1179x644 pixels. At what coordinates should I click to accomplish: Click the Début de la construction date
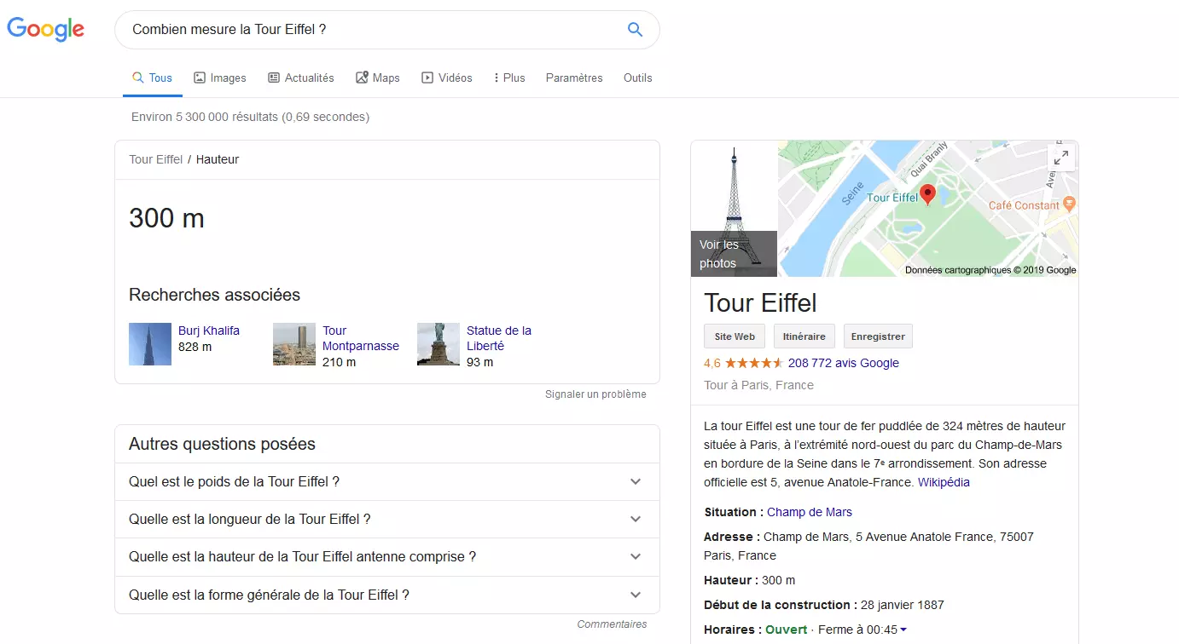point(901,605)
